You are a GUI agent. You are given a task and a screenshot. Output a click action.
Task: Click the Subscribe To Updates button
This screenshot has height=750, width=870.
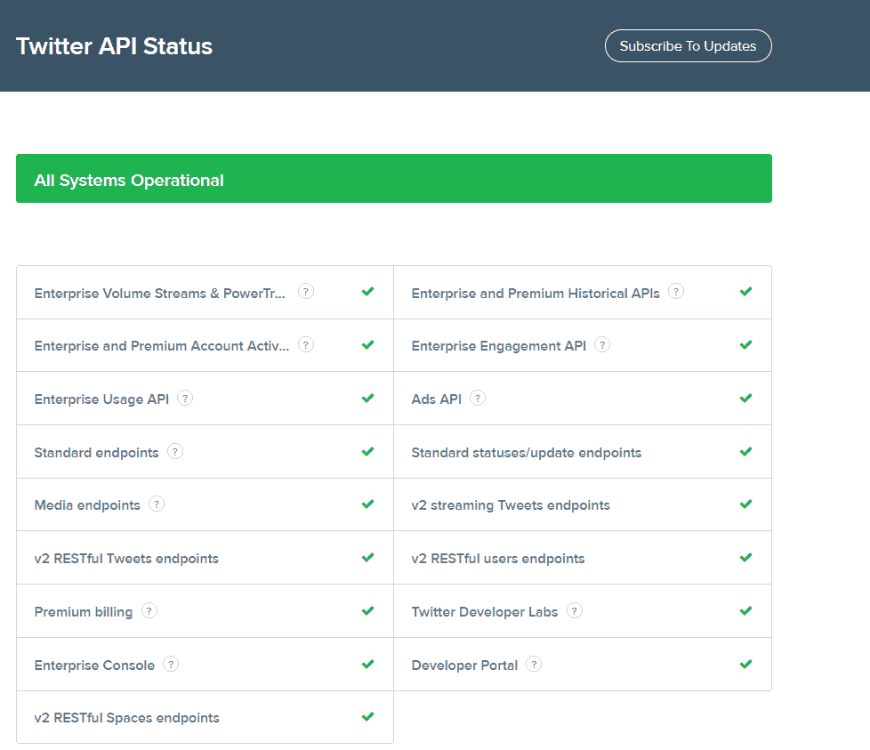688,46
